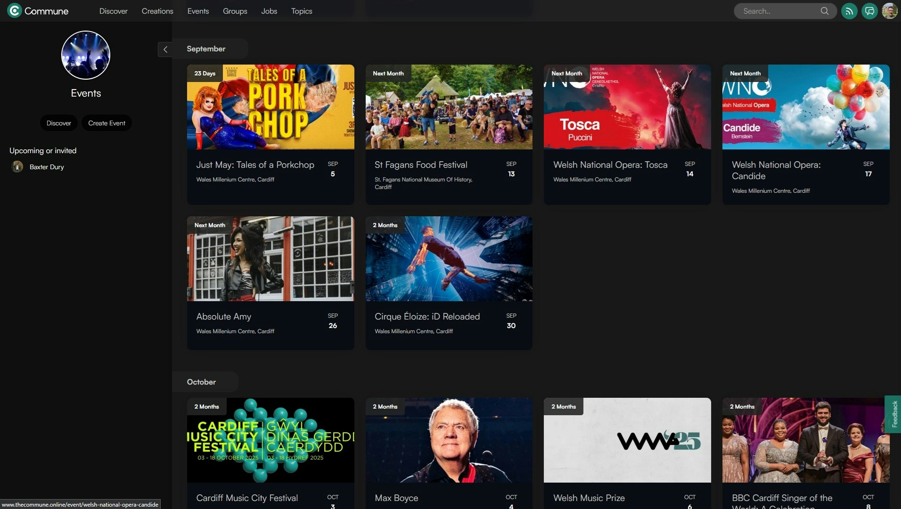Open BBC Cardiff Singer photo
Viewport: 901px width, 509px height.
pos(806,440)
